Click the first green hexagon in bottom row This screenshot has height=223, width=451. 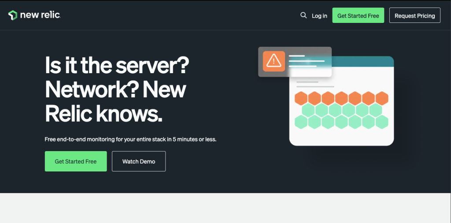pyautogui.click(x=301, y=121)
